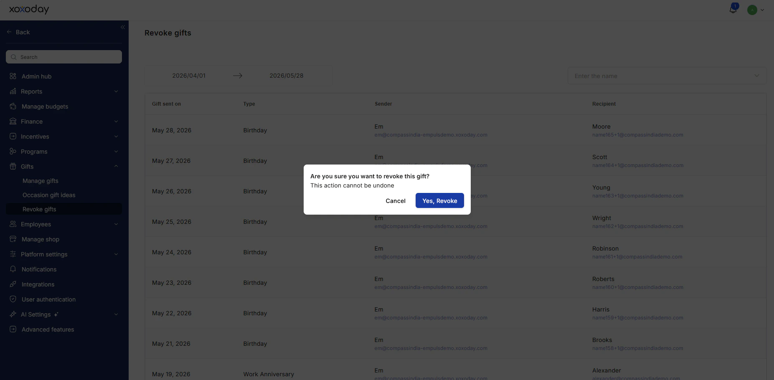This screenshot has width=774, height=380.
Task: Click recipient Wright
Action: coord(601,218)
